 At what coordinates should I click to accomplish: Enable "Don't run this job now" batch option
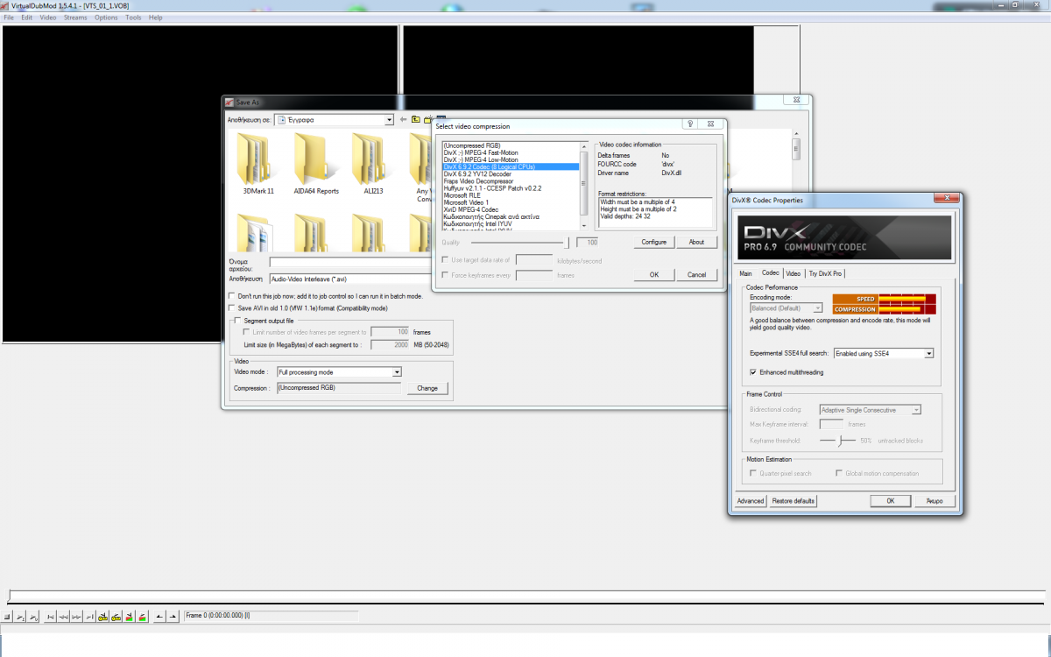click(231, 296)
